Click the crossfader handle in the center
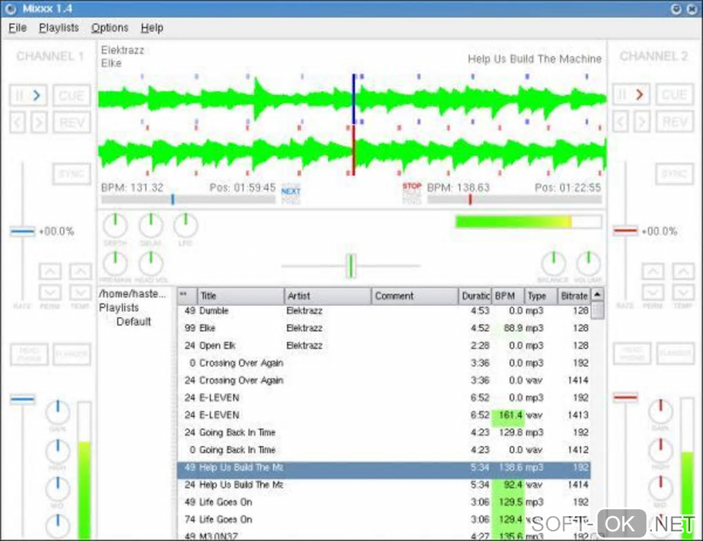This screenshot has height=541, width=703. coord(351,266)
